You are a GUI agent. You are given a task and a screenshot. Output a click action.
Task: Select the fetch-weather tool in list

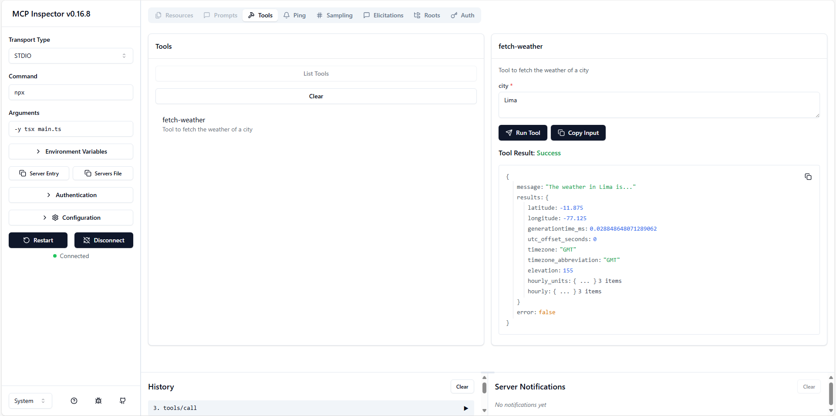(x=316, y=124)
